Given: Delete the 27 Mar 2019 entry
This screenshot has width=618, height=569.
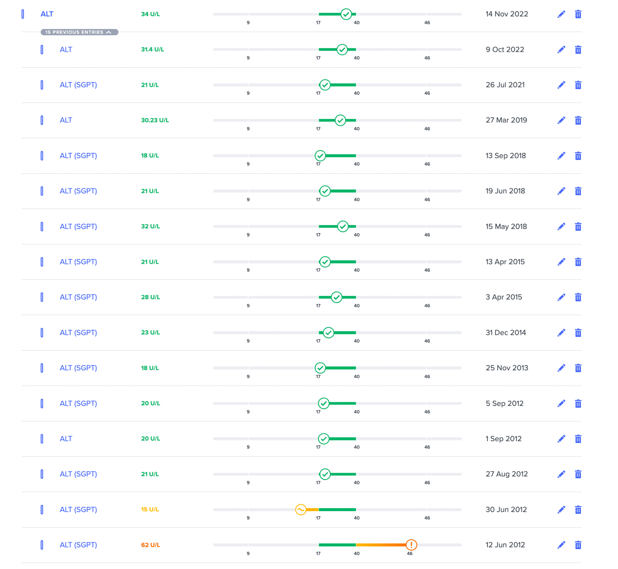Looking at the screenshot, I should pos(578,120).
